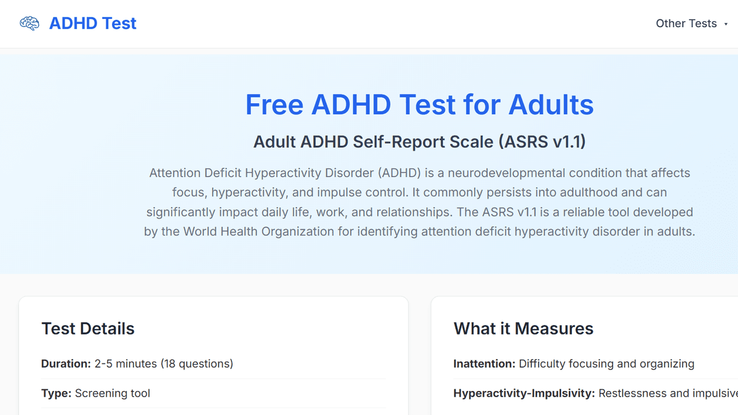
Task: Select the Adult ADHD Self-Report Scale subtitle
Action: tap(419, 142)
